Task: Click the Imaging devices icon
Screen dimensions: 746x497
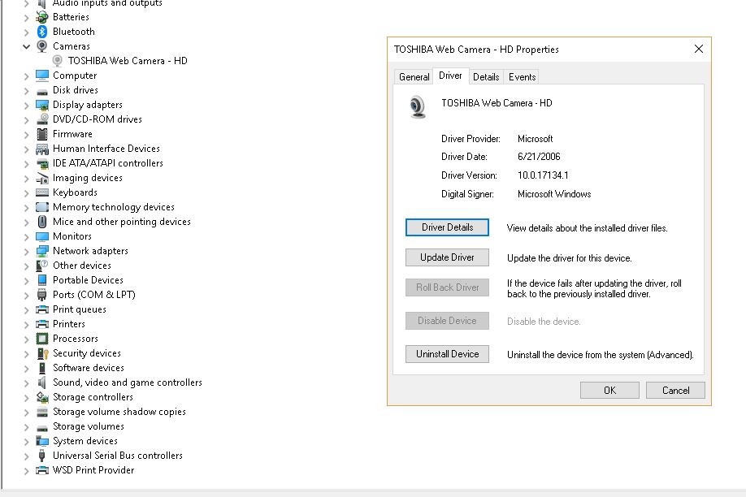Action: pos(42,178)
